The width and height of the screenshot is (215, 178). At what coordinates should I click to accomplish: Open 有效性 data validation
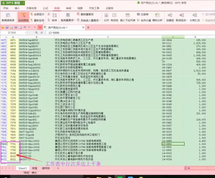(114, 17)
